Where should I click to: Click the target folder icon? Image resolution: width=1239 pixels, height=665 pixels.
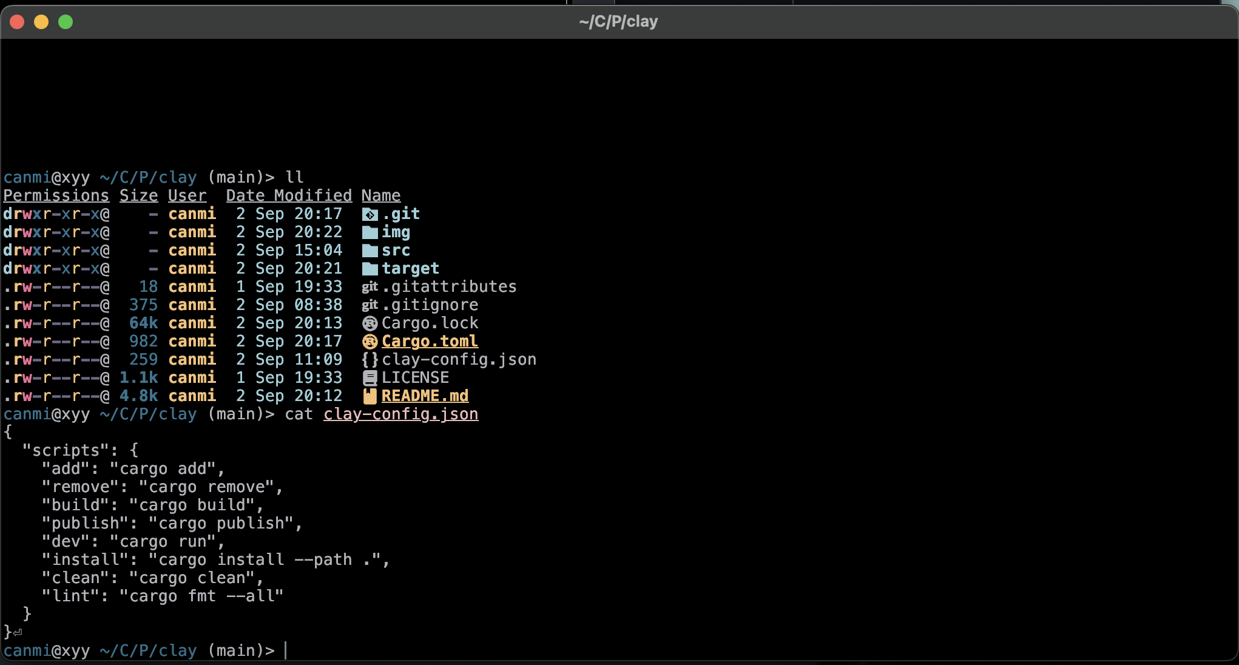(x=370, y=269)
